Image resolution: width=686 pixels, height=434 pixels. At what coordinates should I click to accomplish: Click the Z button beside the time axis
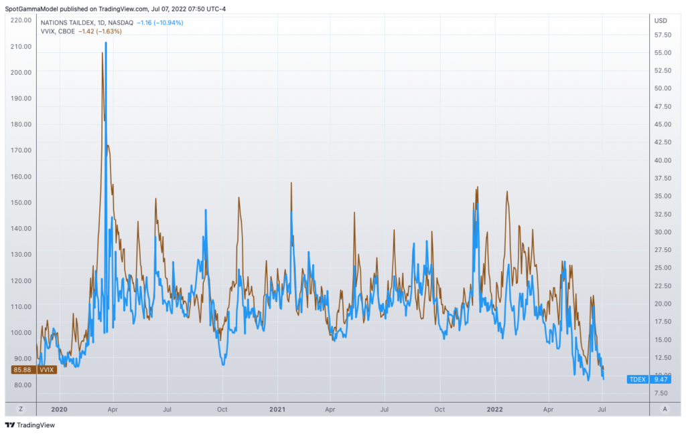pyautogui.click(x=21, y=409)
